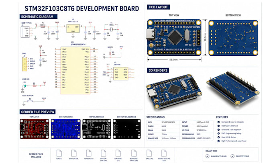Open the Bottom Silkscreen Gerber preview thumbnail

pos(127,129)
